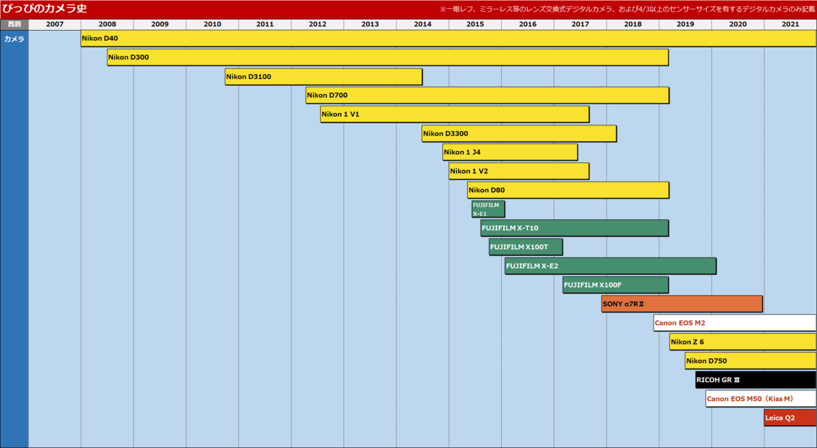Click the 2012 year header

point(317,25)
